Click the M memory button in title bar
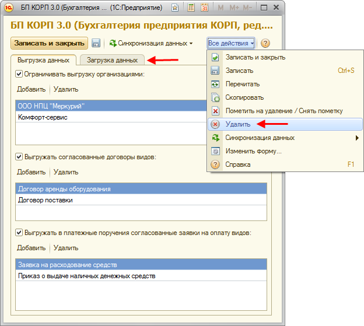The width and height of the screenshot is (364, 326). 220,8
